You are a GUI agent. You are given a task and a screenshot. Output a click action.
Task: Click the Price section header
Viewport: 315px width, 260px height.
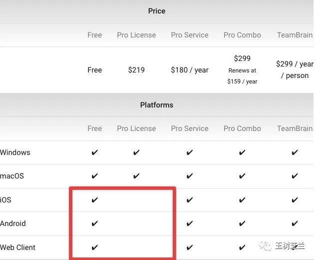coord(157,11)
